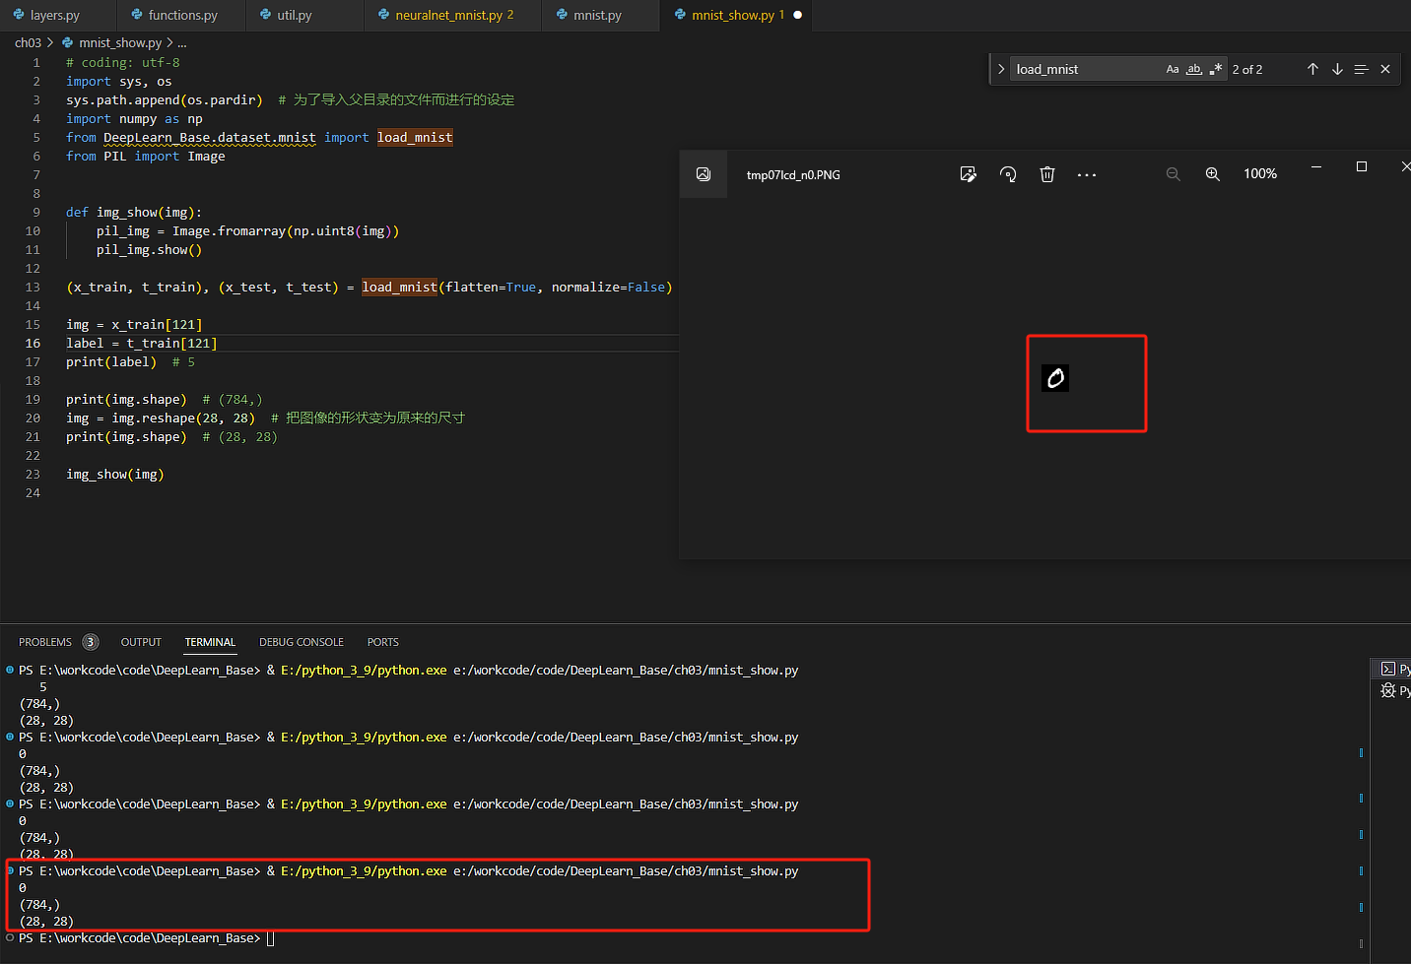Screen dimensions: 1411x964
Task: Toggle Use Regular Expression option
Action: coord(1216,69)
